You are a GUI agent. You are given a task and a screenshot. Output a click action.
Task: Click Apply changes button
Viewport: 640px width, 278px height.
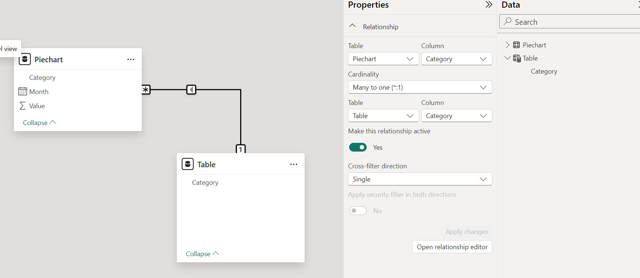tap(467, 232)
